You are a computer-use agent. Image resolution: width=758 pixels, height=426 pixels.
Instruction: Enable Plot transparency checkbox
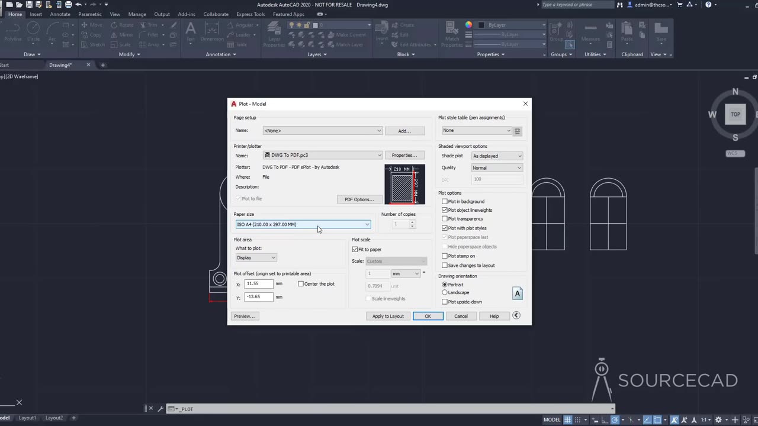[x=445, y=219]
